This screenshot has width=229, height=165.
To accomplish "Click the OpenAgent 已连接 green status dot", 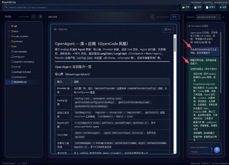I will 189,26.
